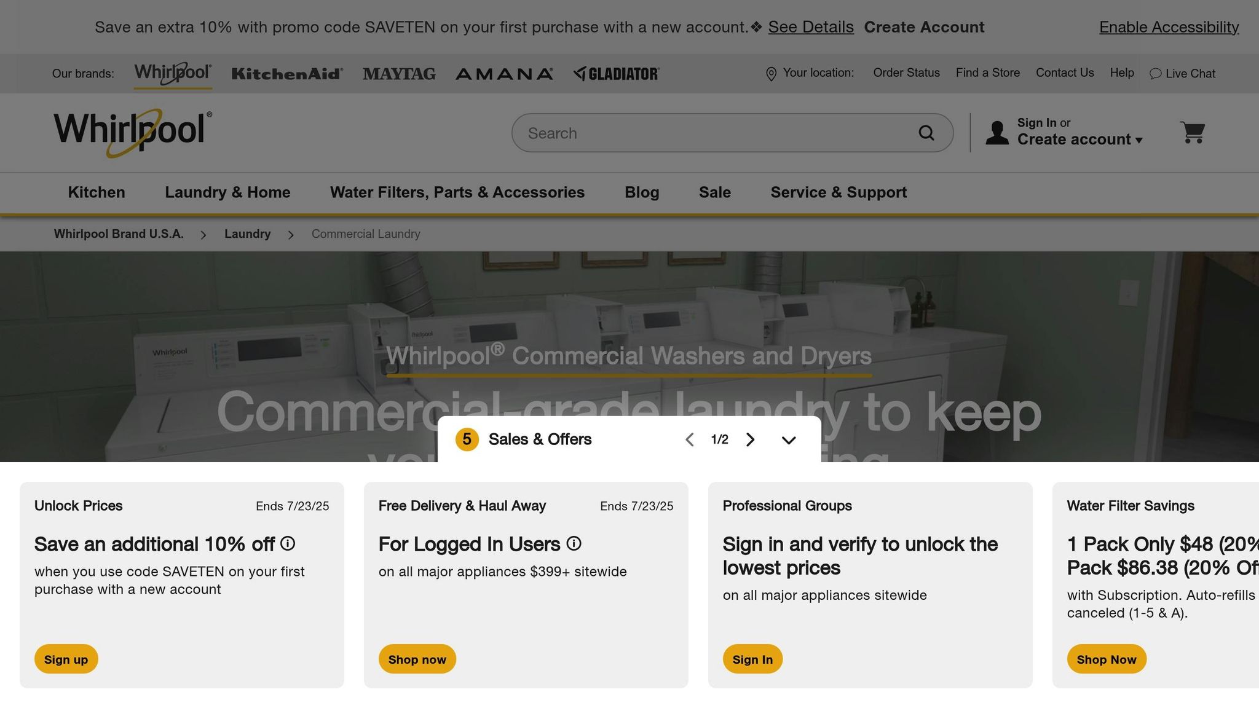The height and width of the screenshot is (708, 1259).
Task: Click the Laundry breadcrumb link
Action: [247, 234]
